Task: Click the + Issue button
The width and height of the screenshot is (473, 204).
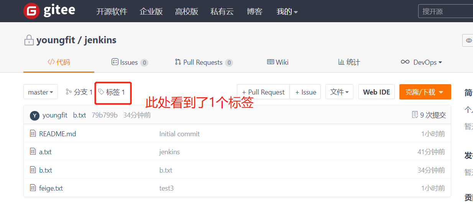Action: tap(305, 92)
